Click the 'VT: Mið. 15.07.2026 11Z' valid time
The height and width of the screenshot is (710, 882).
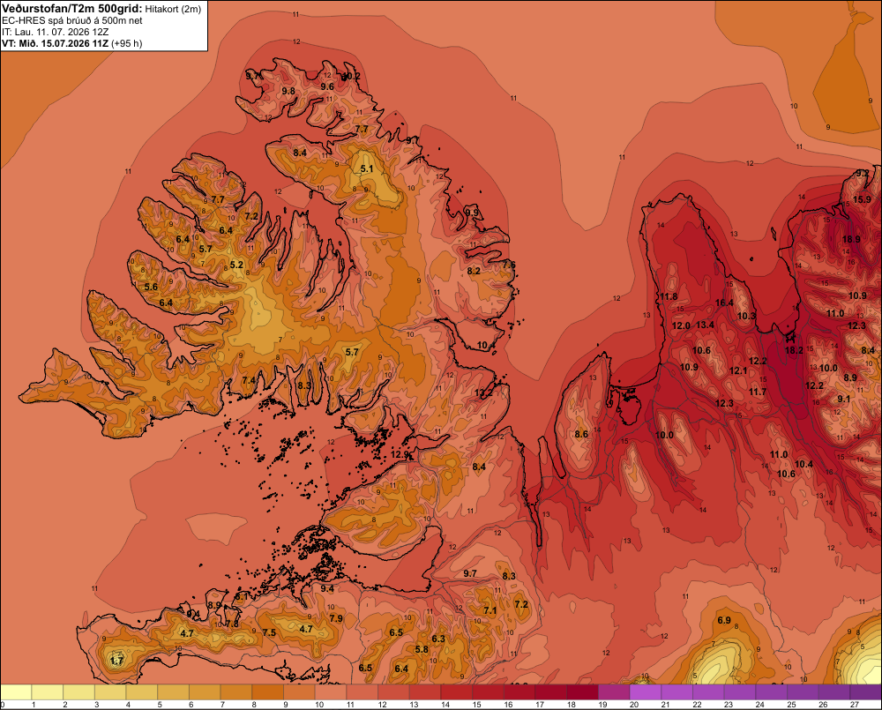coord(55,43)
